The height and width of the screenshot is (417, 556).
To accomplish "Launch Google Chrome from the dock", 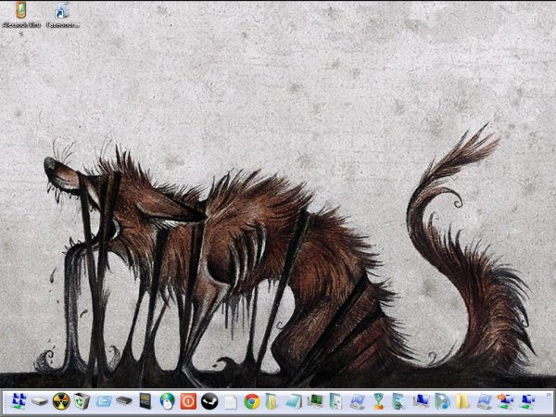I will click(x=251, y=401).
